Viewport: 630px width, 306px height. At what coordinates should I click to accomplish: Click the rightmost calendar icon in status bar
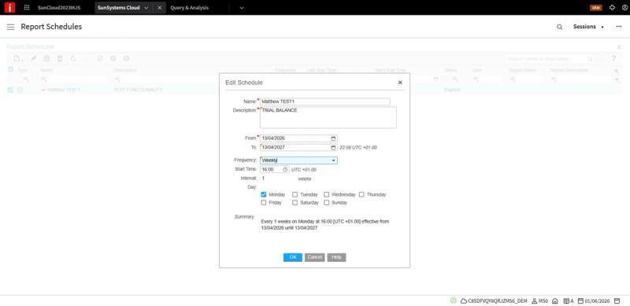tap(617, 300)
